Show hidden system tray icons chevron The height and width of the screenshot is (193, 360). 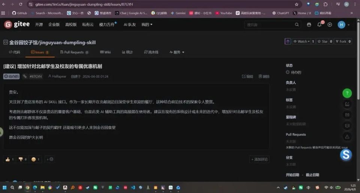point(278,188)
